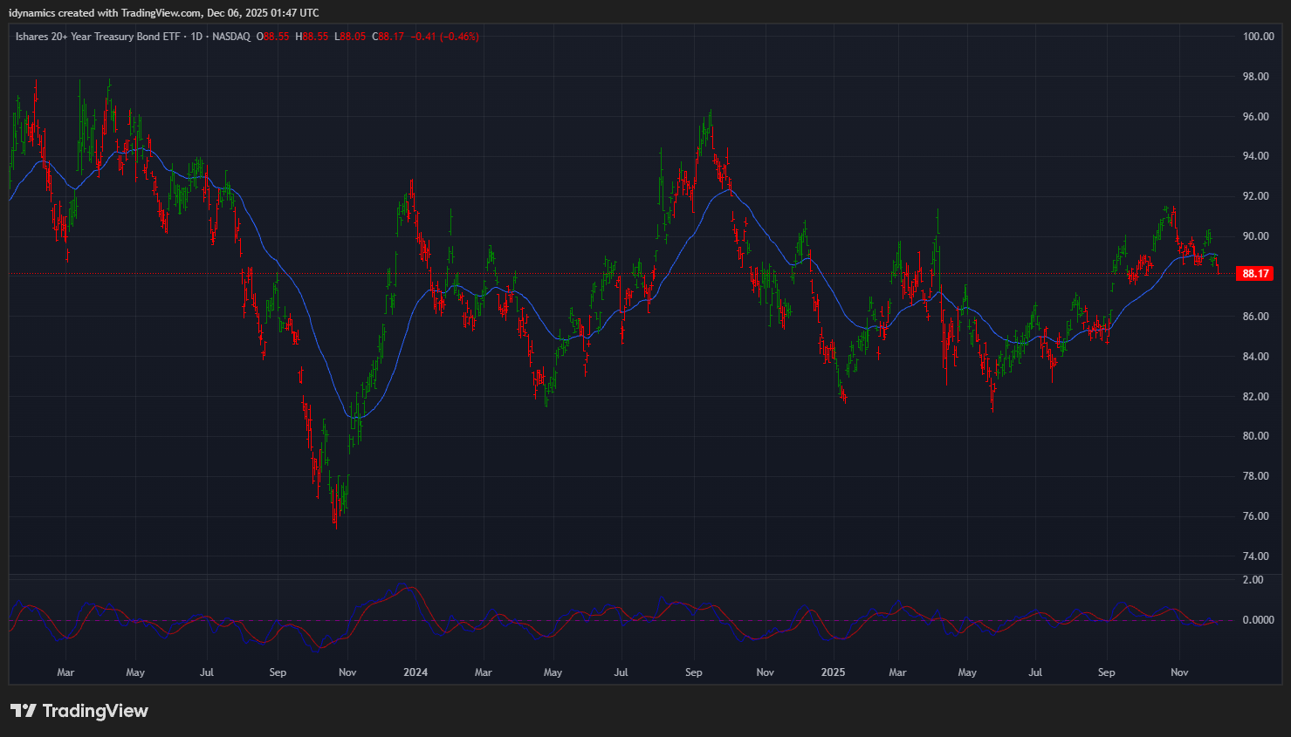1291x737 pixels.
Task: Click the −0.41 (−0.46%) change value
Action: [x=445, y=37]
